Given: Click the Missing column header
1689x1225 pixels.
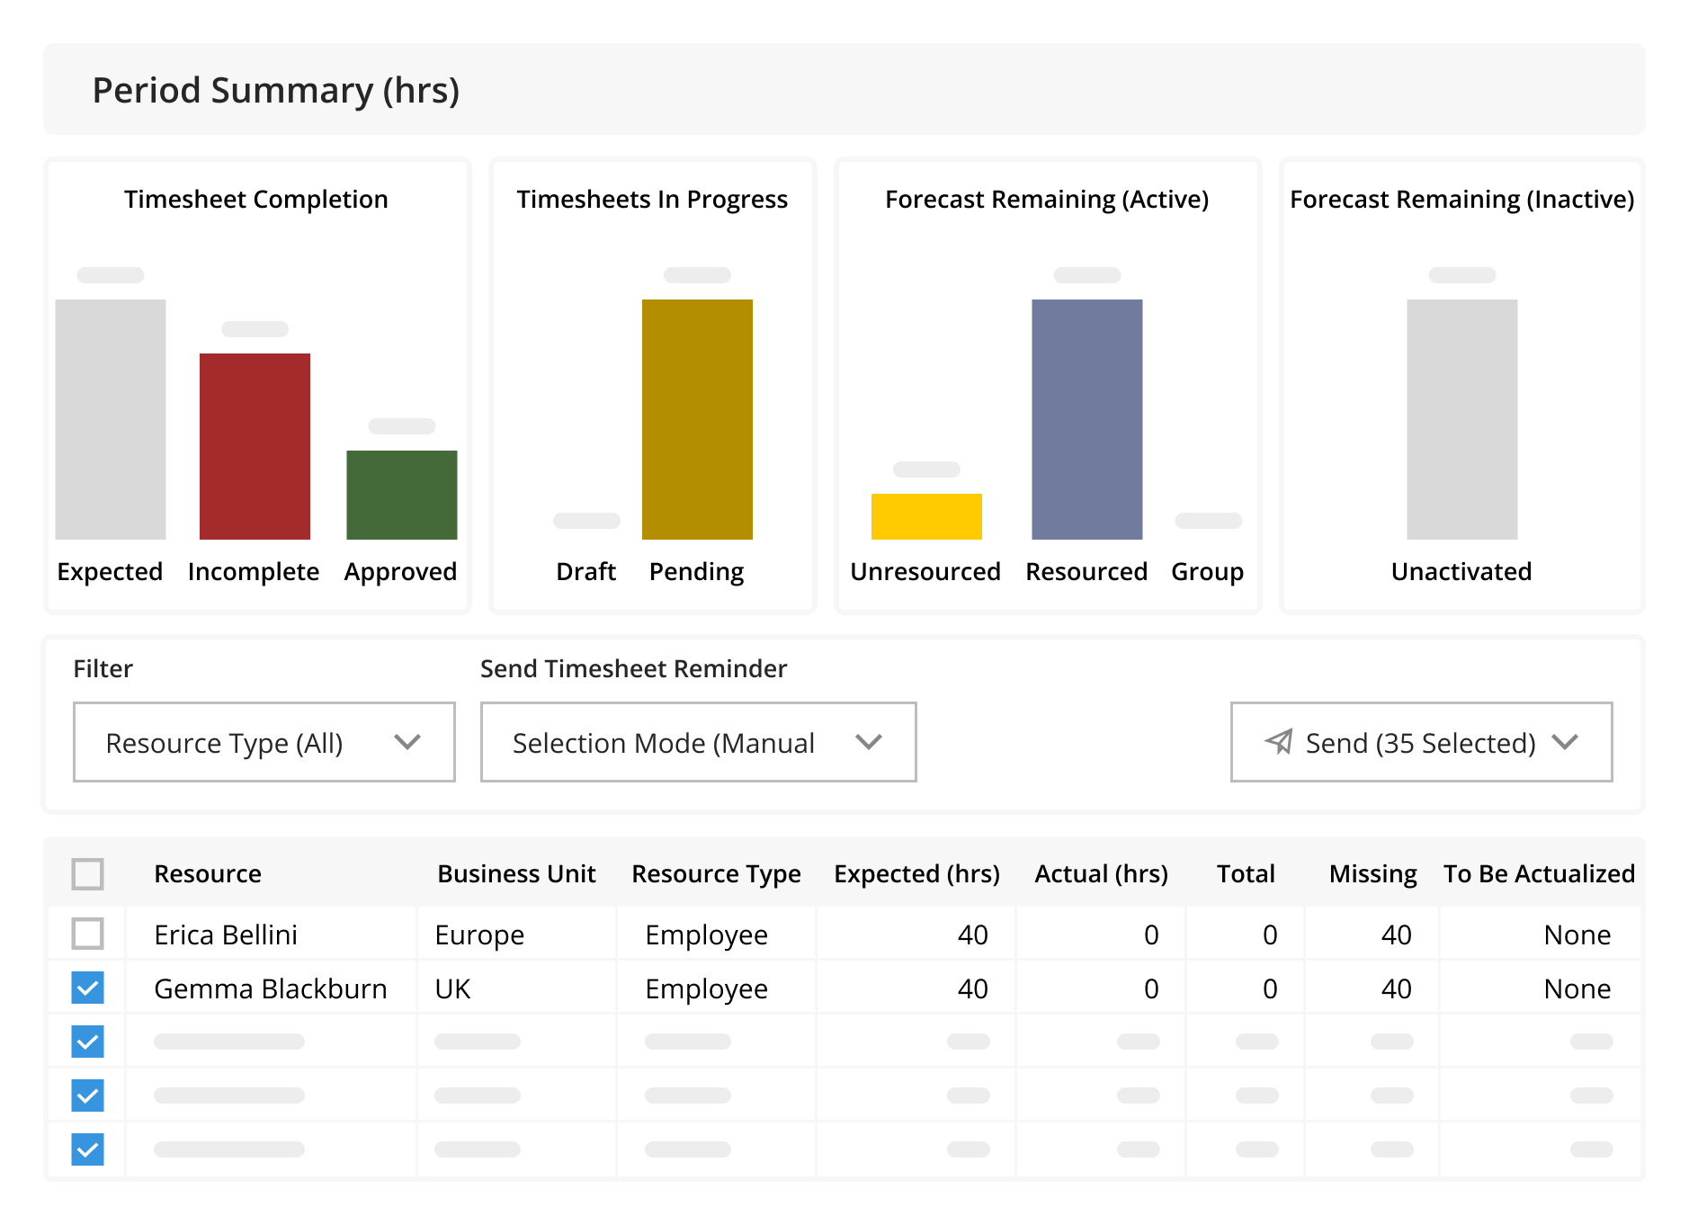Looking at the screenshot, I should [1371, 873].
